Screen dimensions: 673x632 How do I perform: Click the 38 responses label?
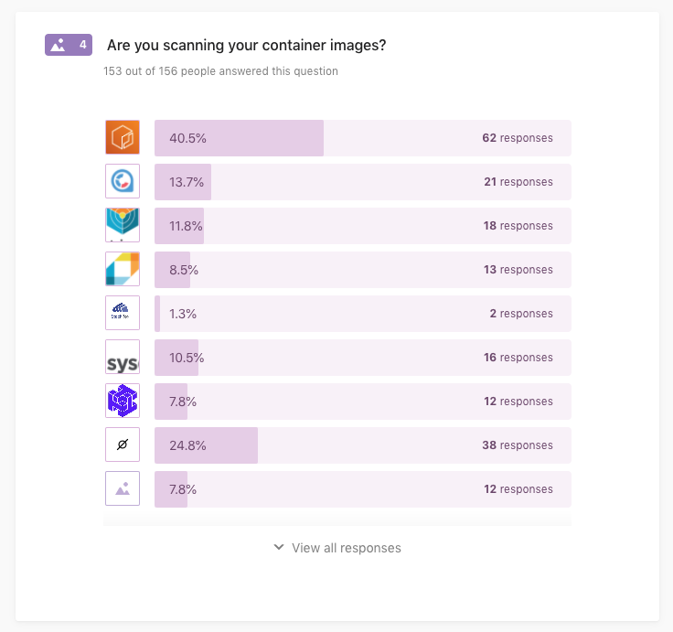(x=518, y=445)
